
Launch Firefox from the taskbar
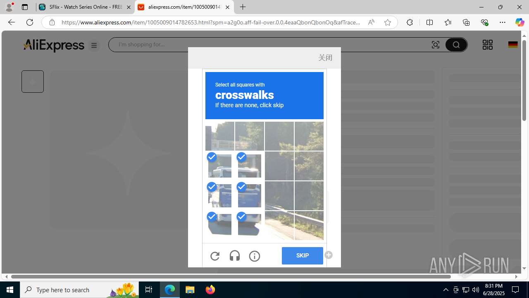click(x=210, y=290)
